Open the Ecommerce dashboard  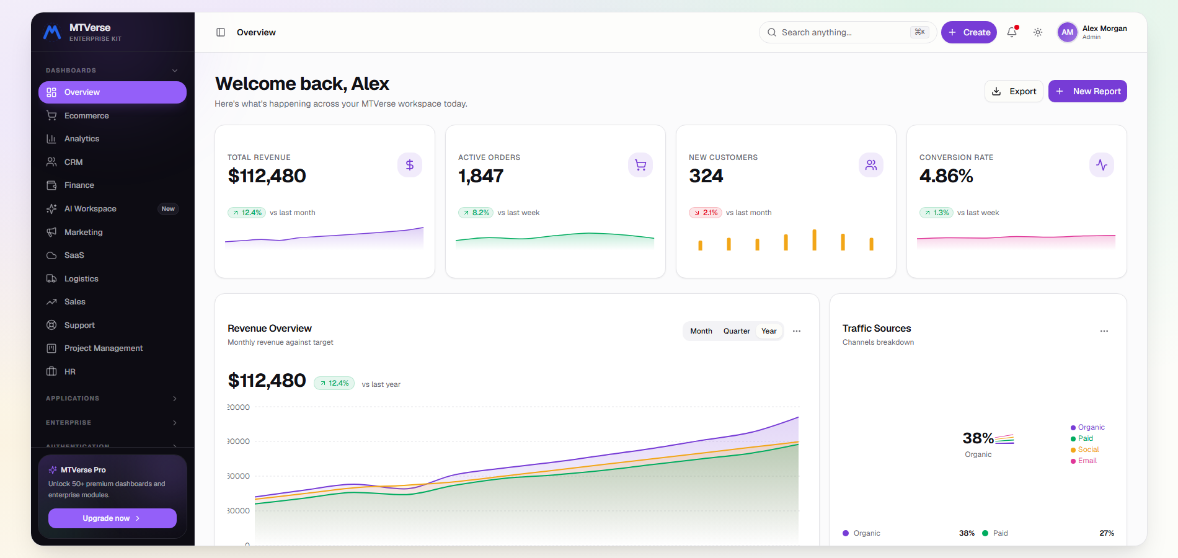point(112,116)
